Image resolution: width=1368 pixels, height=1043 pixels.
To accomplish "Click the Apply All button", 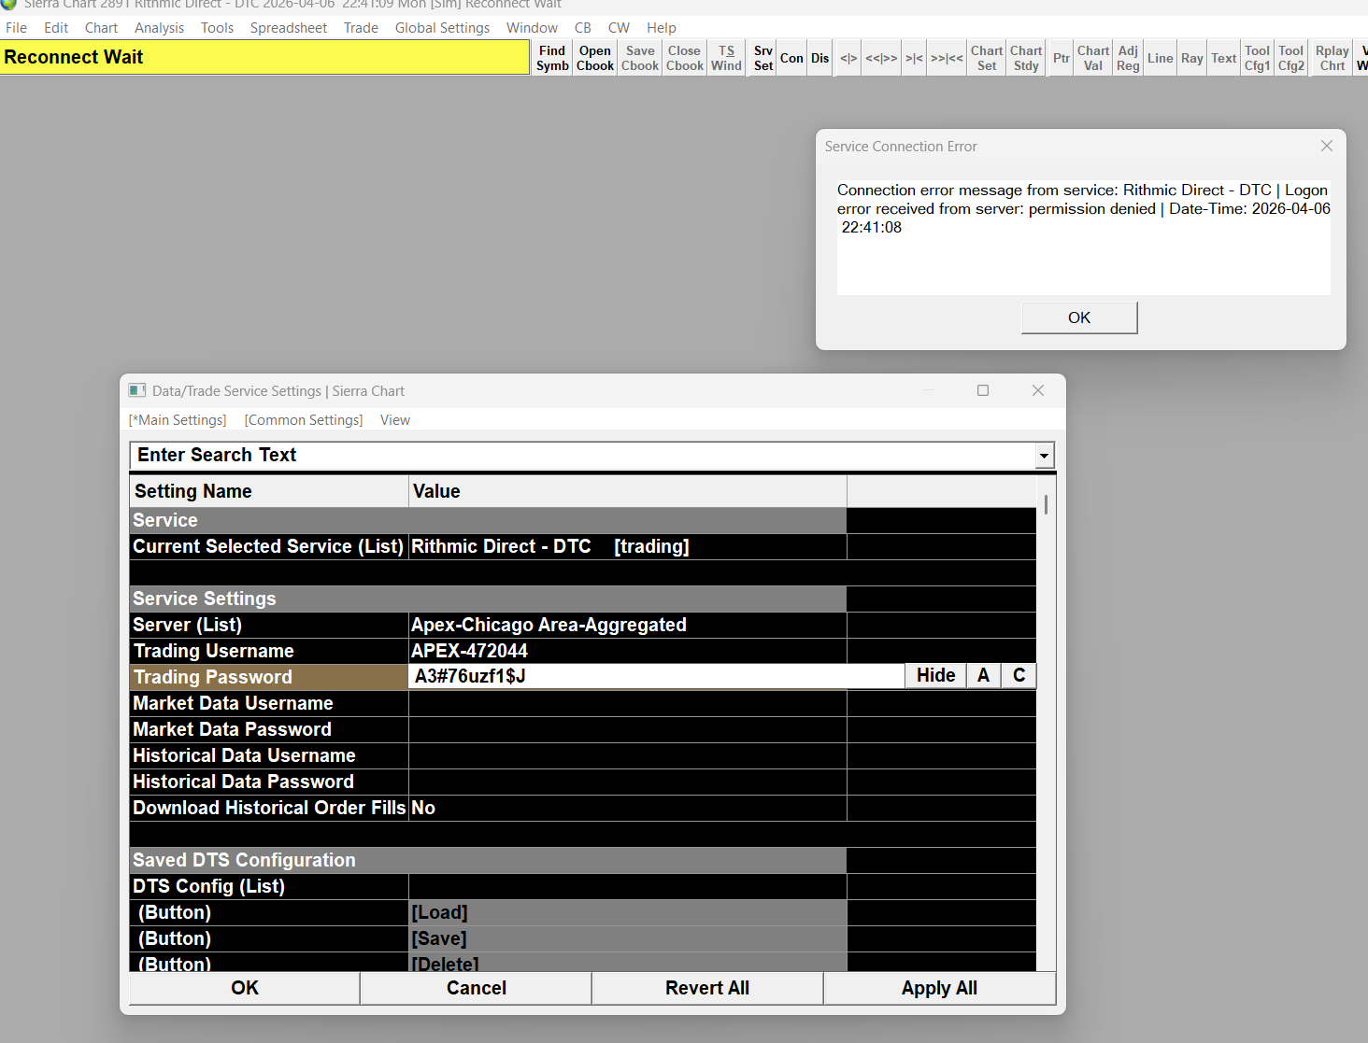I will pyautogui.click(x=939, y=988).
